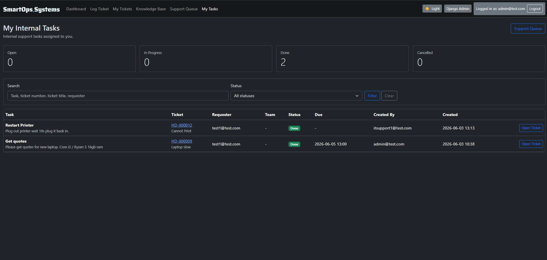Click 'Please get quotes for new laptop' description
Screen dimensions: 547x260
point(54,147)
